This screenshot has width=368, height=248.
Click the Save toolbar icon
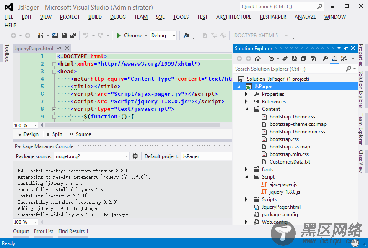(x=64, y=36)
